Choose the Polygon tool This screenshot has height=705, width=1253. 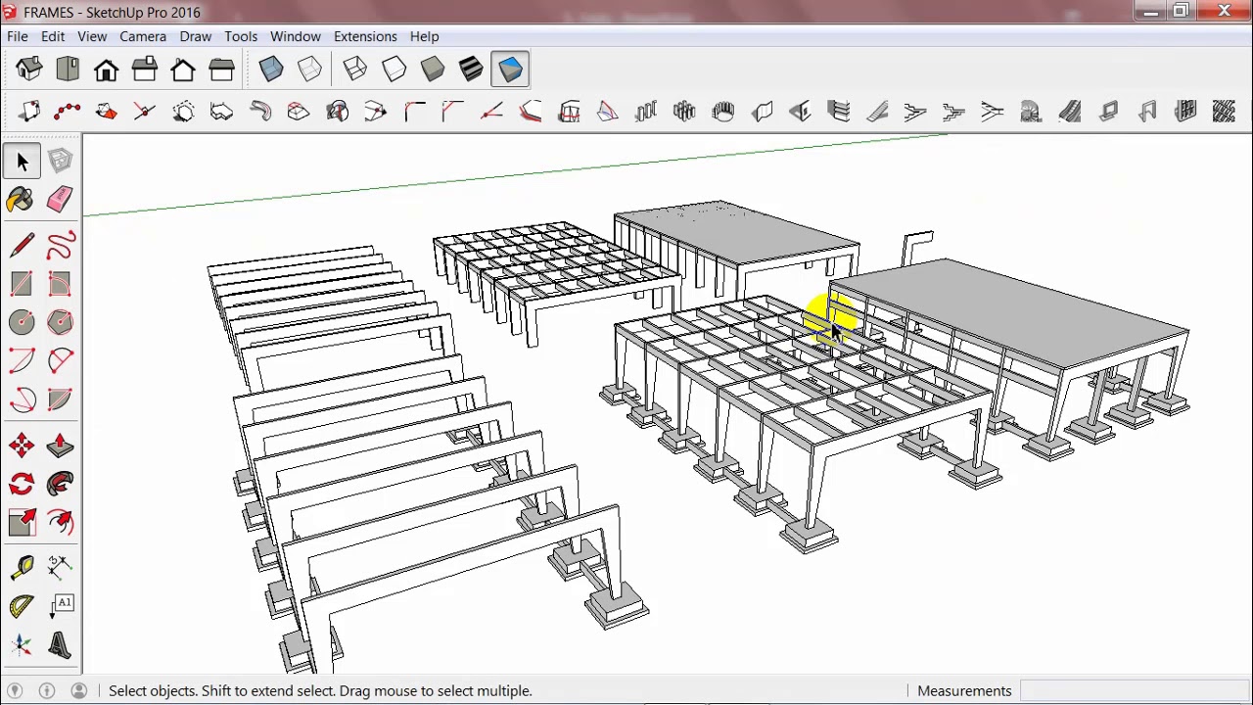60,322
